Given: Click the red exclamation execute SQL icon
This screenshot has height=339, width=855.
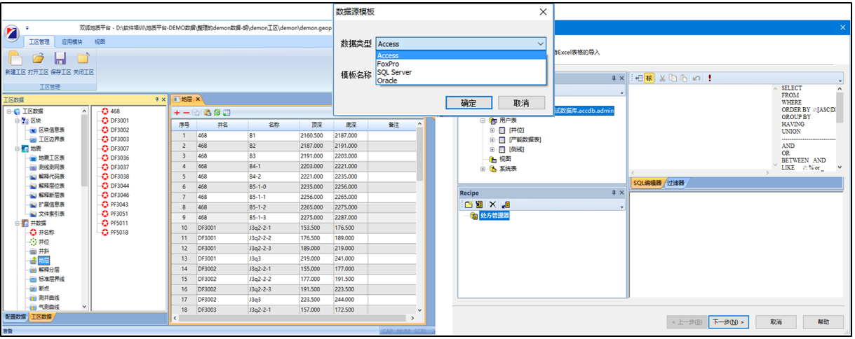Looking at the screenshot, I should (709, 78).
